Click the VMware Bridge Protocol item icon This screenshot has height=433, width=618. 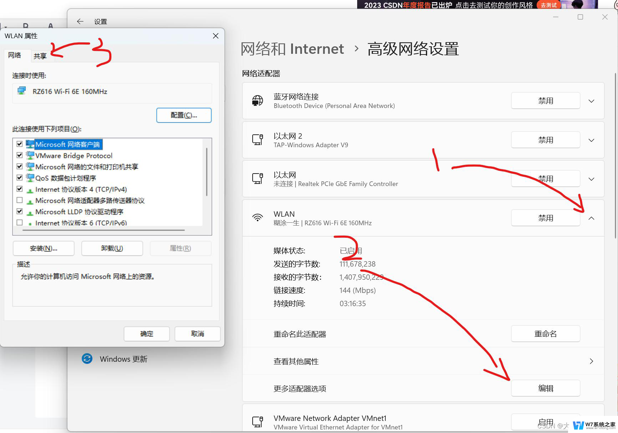[x=30, y=155]
